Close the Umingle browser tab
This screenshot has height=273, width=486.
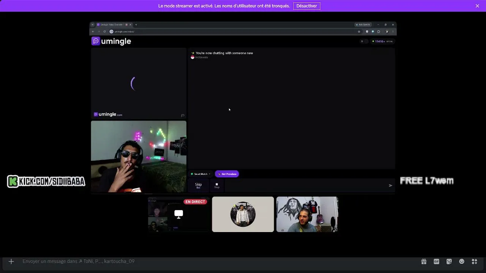(130, 25)
